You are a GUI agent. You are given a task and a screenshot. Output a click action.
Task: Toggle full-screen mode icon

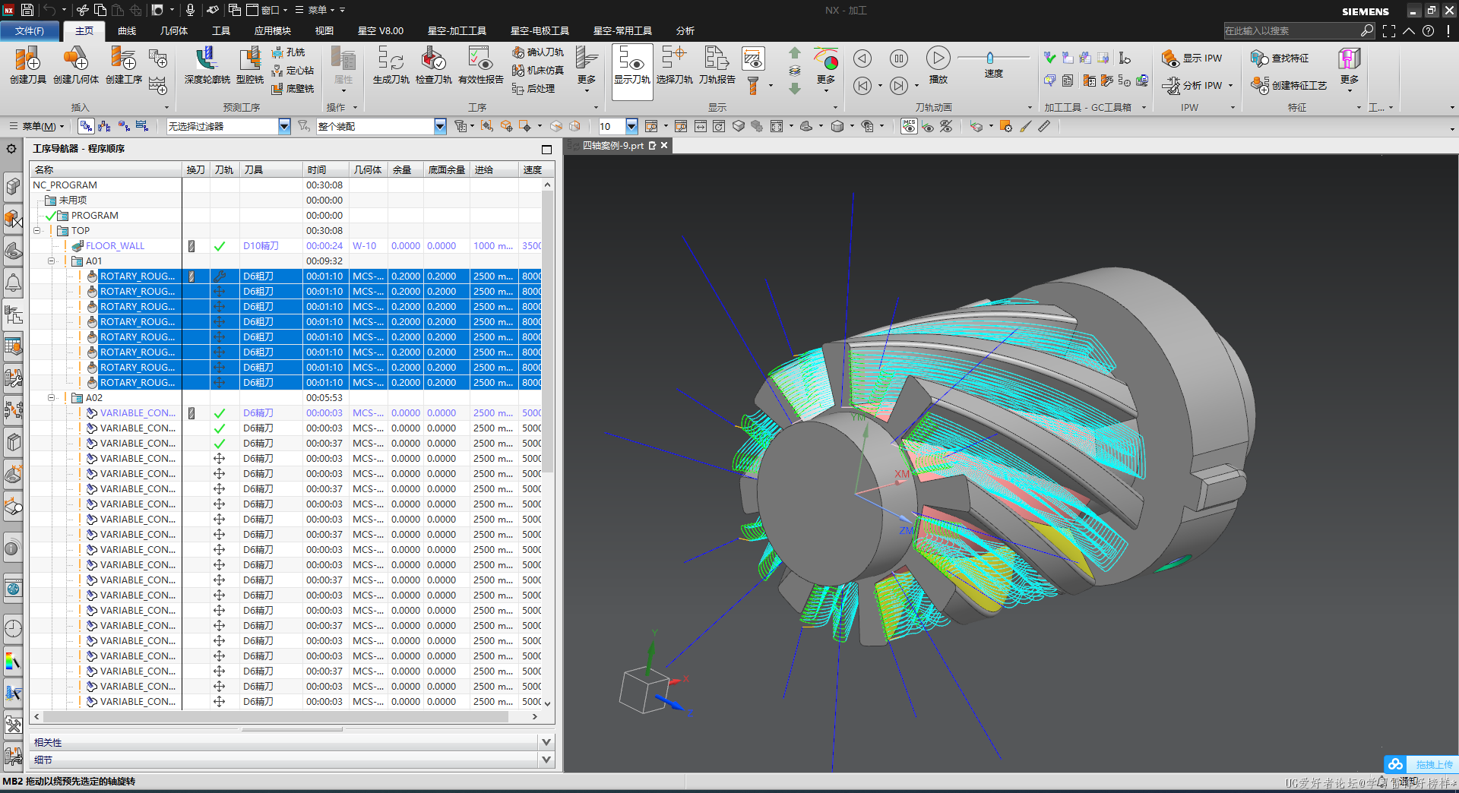coord(1389,30)
